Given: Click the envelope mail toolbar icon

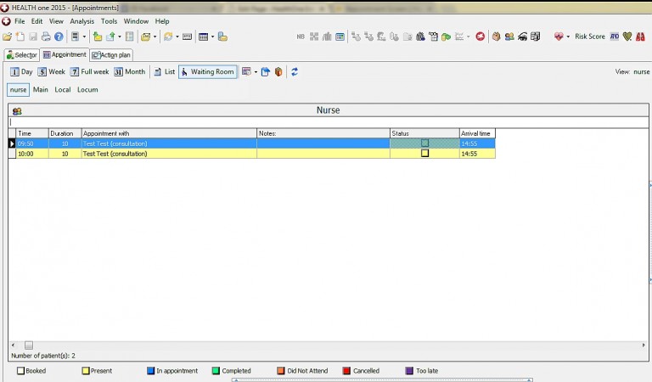Looking at the screenshot, I should click(x=145, y=37).
